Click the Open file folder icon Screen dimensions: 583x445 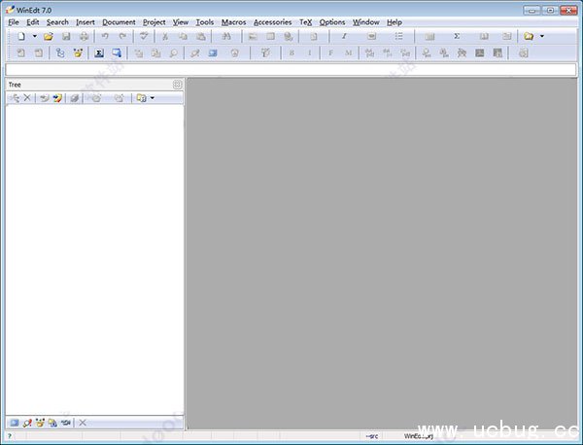[x=48, y=36]
